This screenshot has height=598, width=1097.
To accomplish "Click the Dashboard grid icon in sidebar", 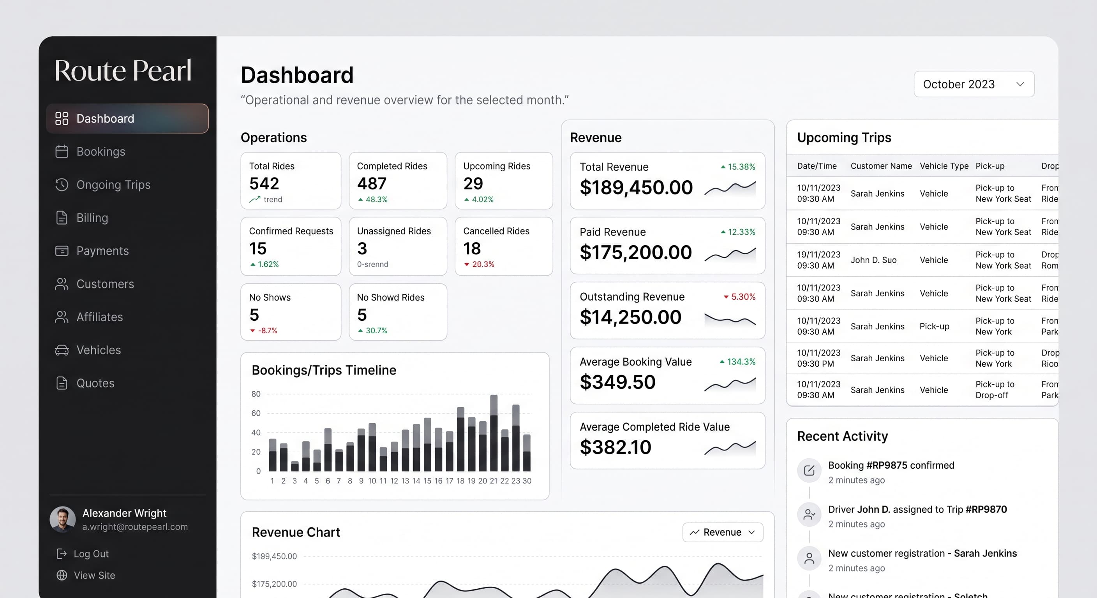I will pos(62,118).
